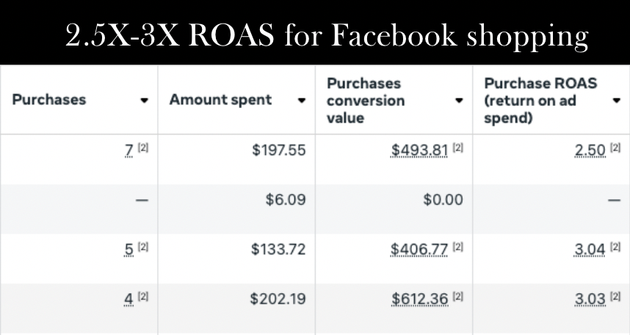
Task: Open footnote [2] beside 3.04 ROAS
Action: (615, 247)
